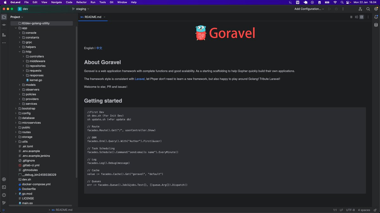
Task: Close the README.md tab
Action: [104, 17]
